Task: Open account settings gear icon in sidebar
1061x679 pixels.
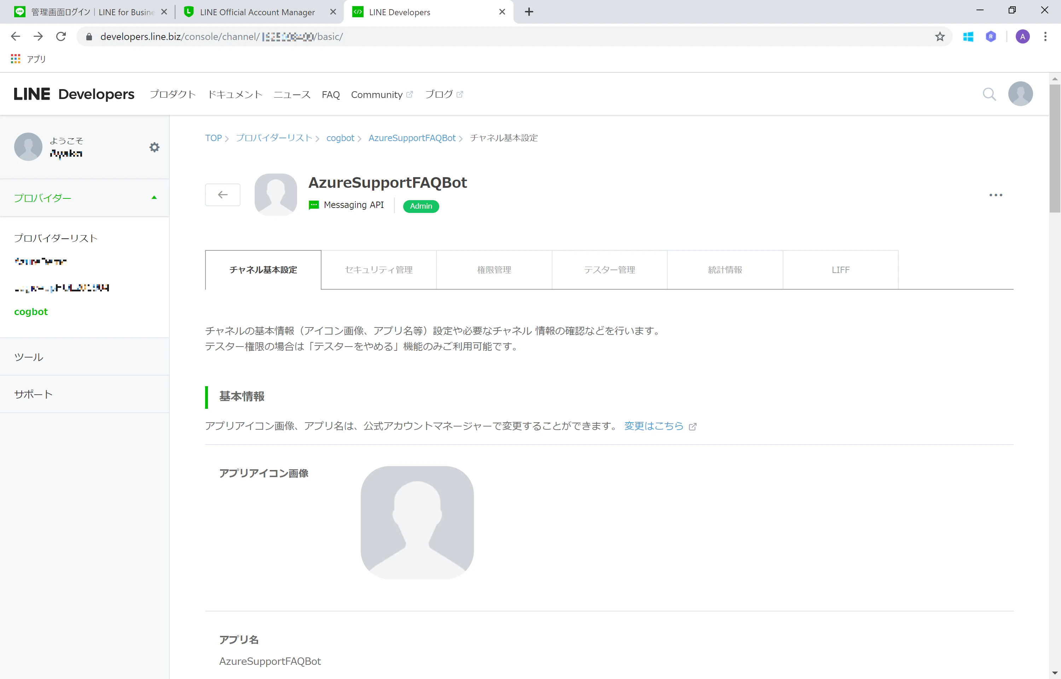Action: (x=154, y=147)
